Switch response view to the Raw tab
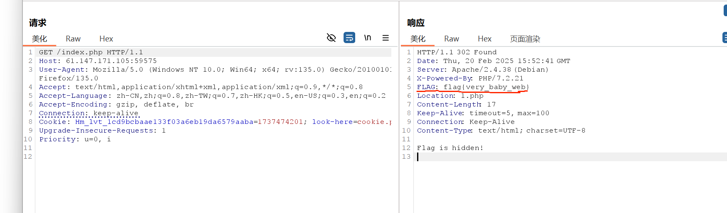 452,39
